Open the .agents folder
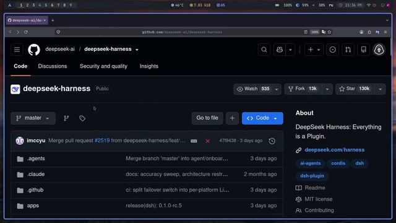396x223 pixels. (36, 159)
